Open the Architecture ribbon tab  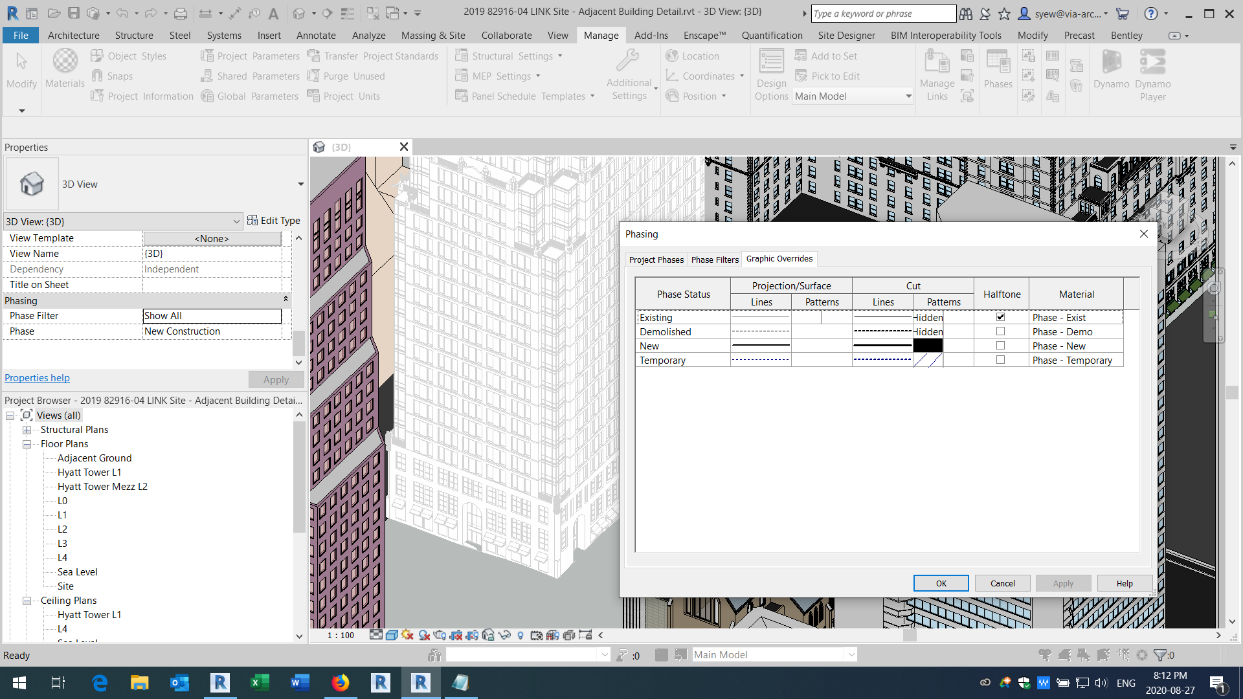point(73,35)
